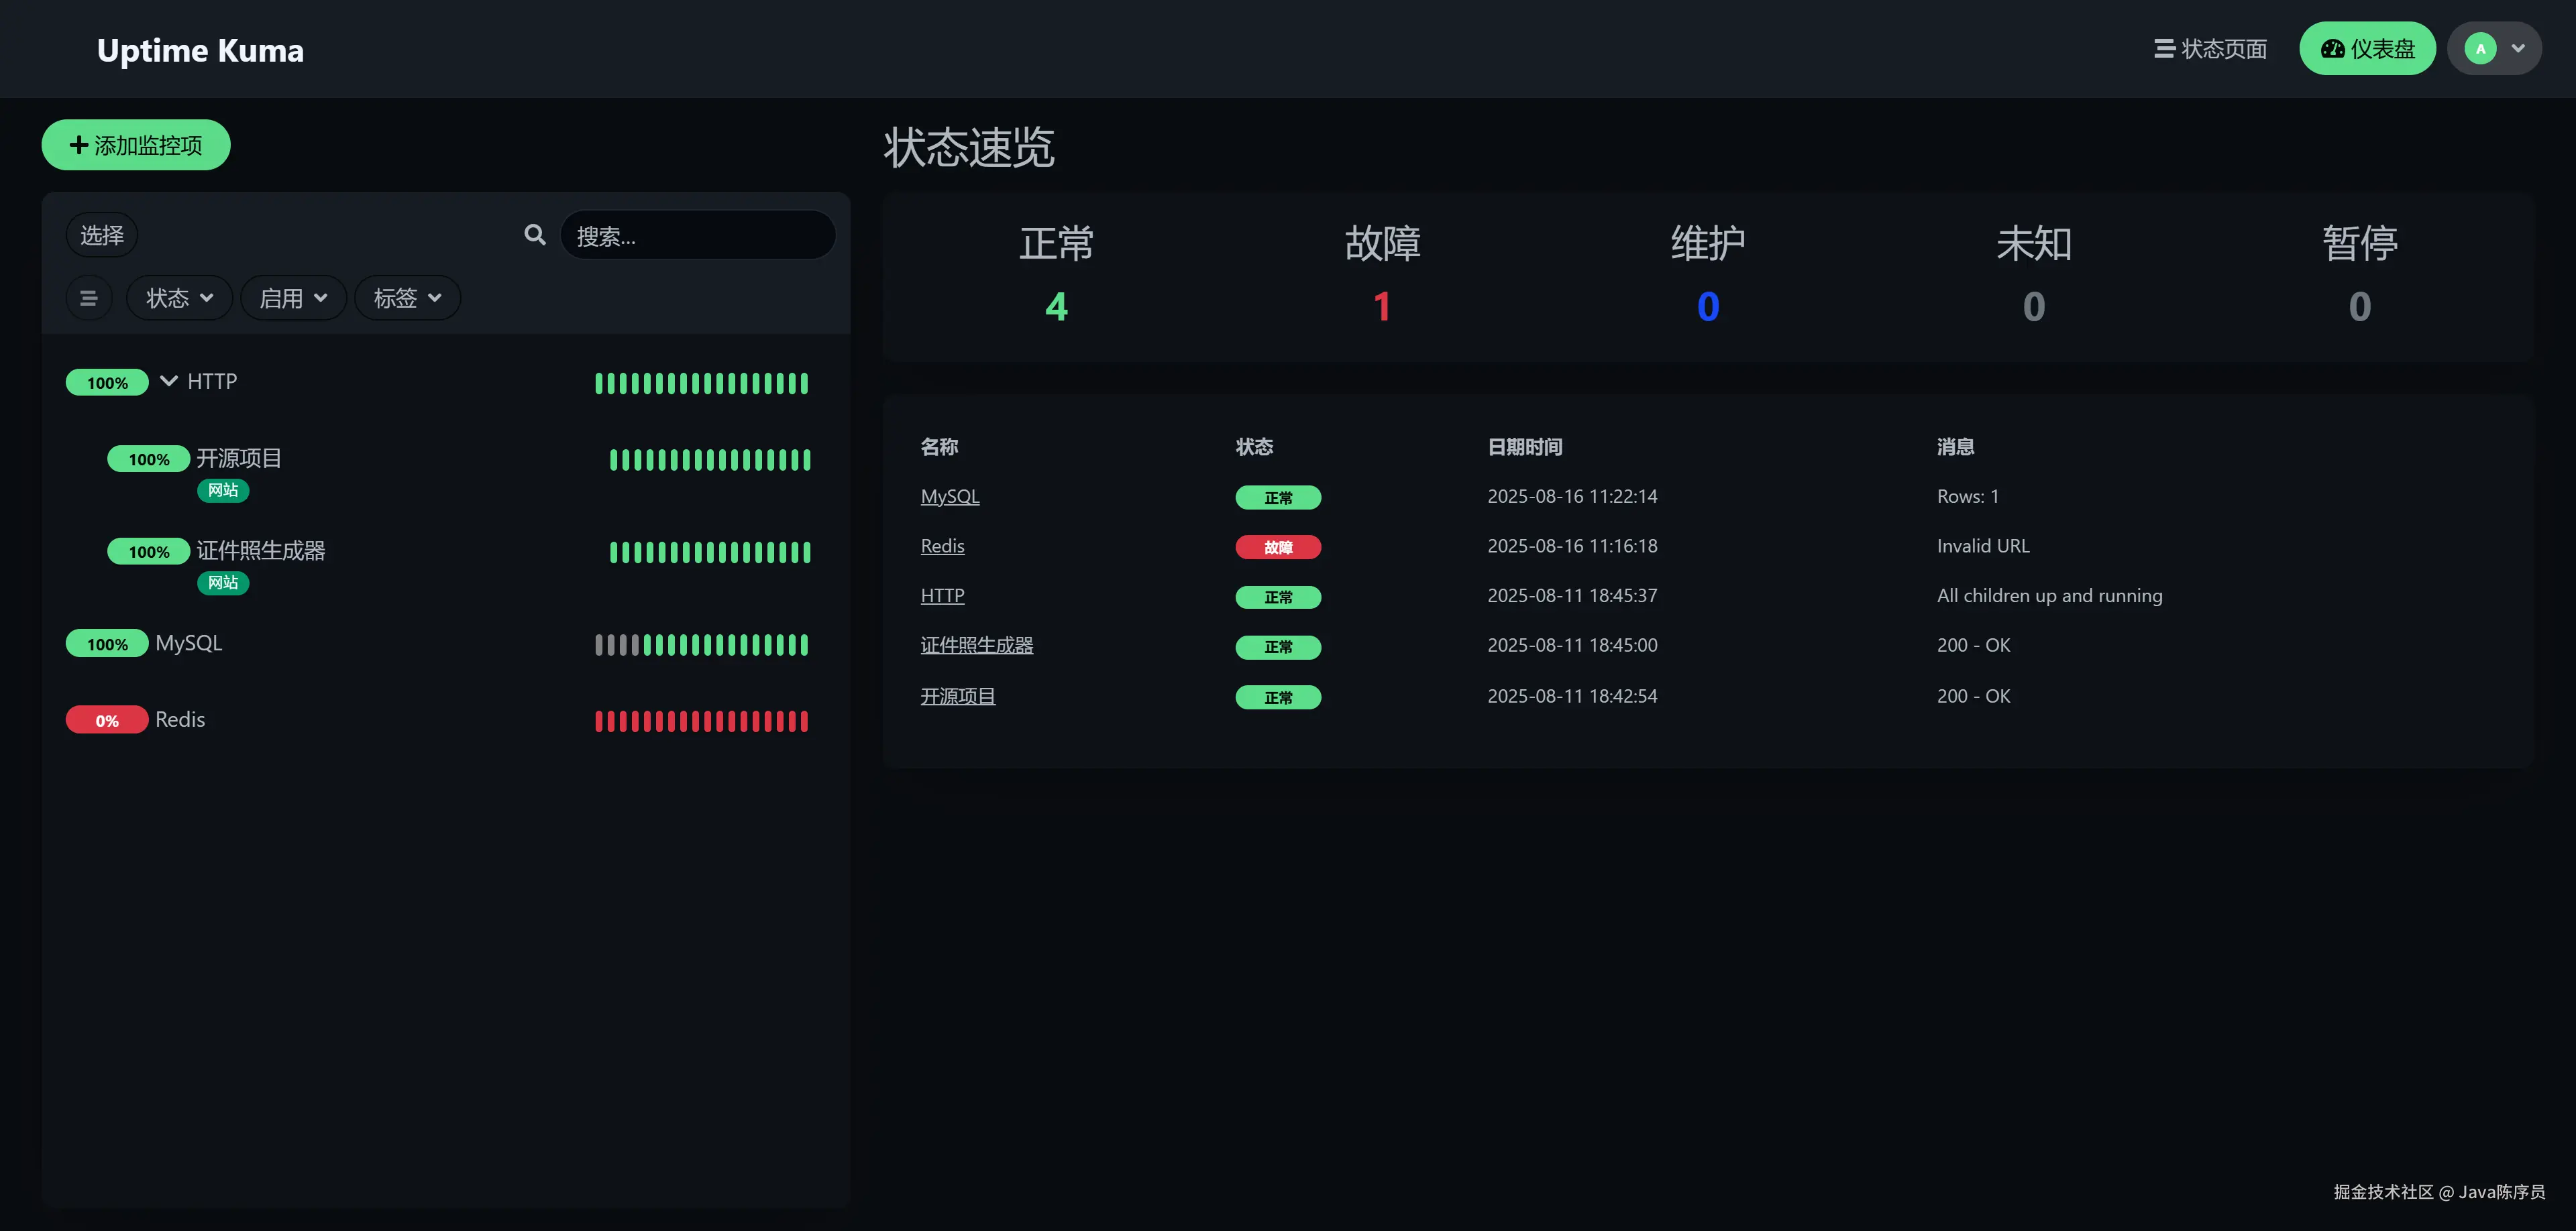Click the 添加监控项 button
This screenshot has height=1231, width=2576.
(136, 145)
